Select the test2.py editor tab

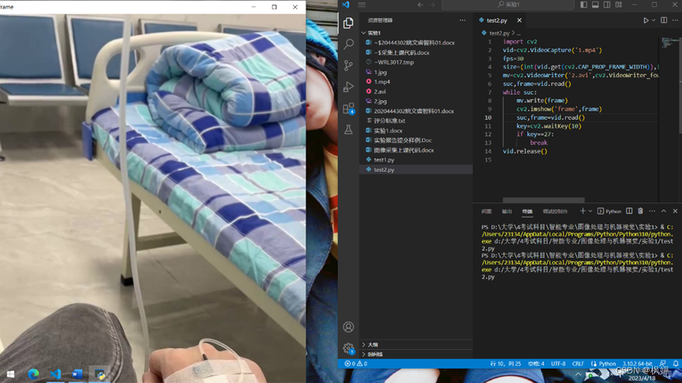click(497, 20)
